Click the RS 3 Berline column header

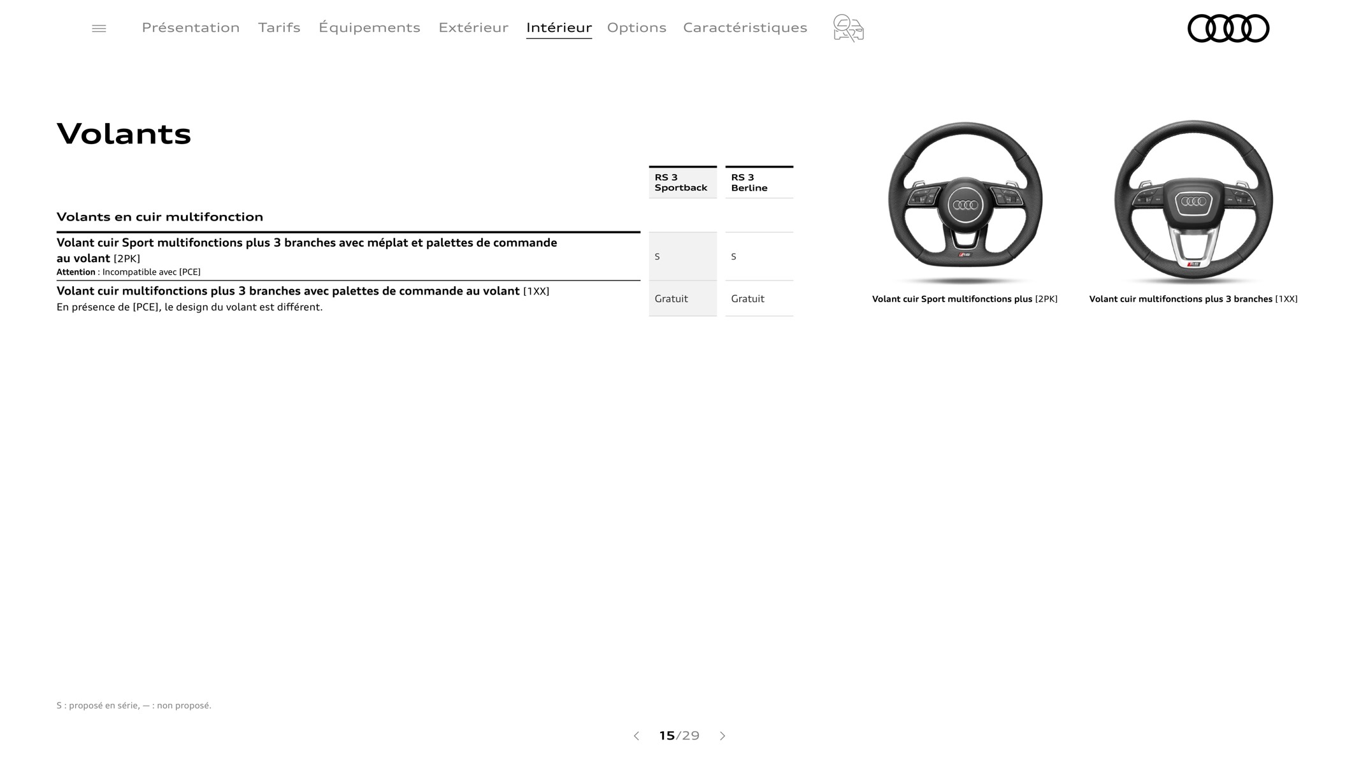click(759, 182)
